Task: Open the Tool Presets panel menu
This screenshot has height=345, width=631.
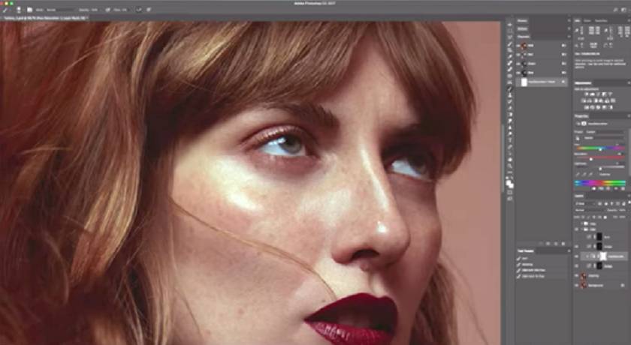Action: pyautogui.click(x=569, y=251)
